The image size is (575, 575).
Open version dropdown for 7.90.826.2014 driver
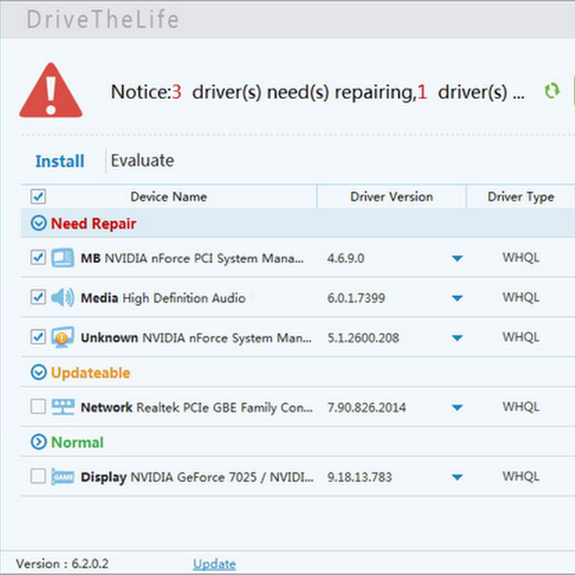coord(457,408)
